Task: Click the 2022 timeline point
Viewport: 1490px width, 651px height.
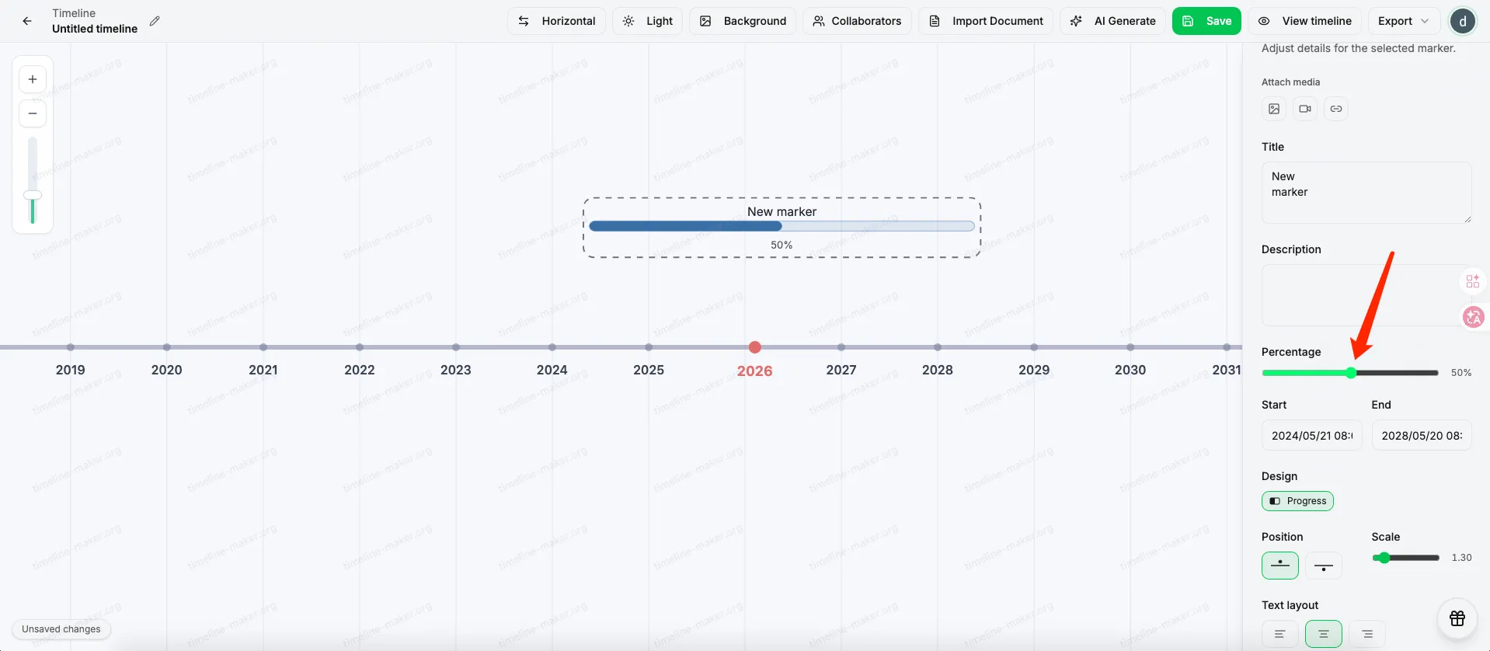Action: (x=359, y=347)
